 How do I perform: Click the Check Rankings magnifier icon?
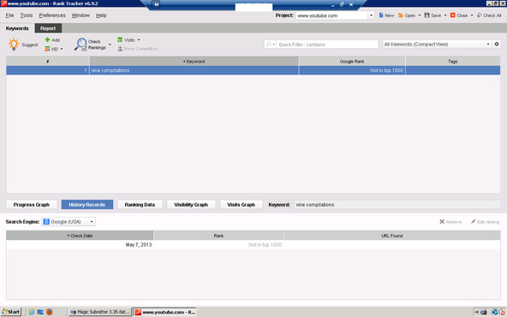81,45
